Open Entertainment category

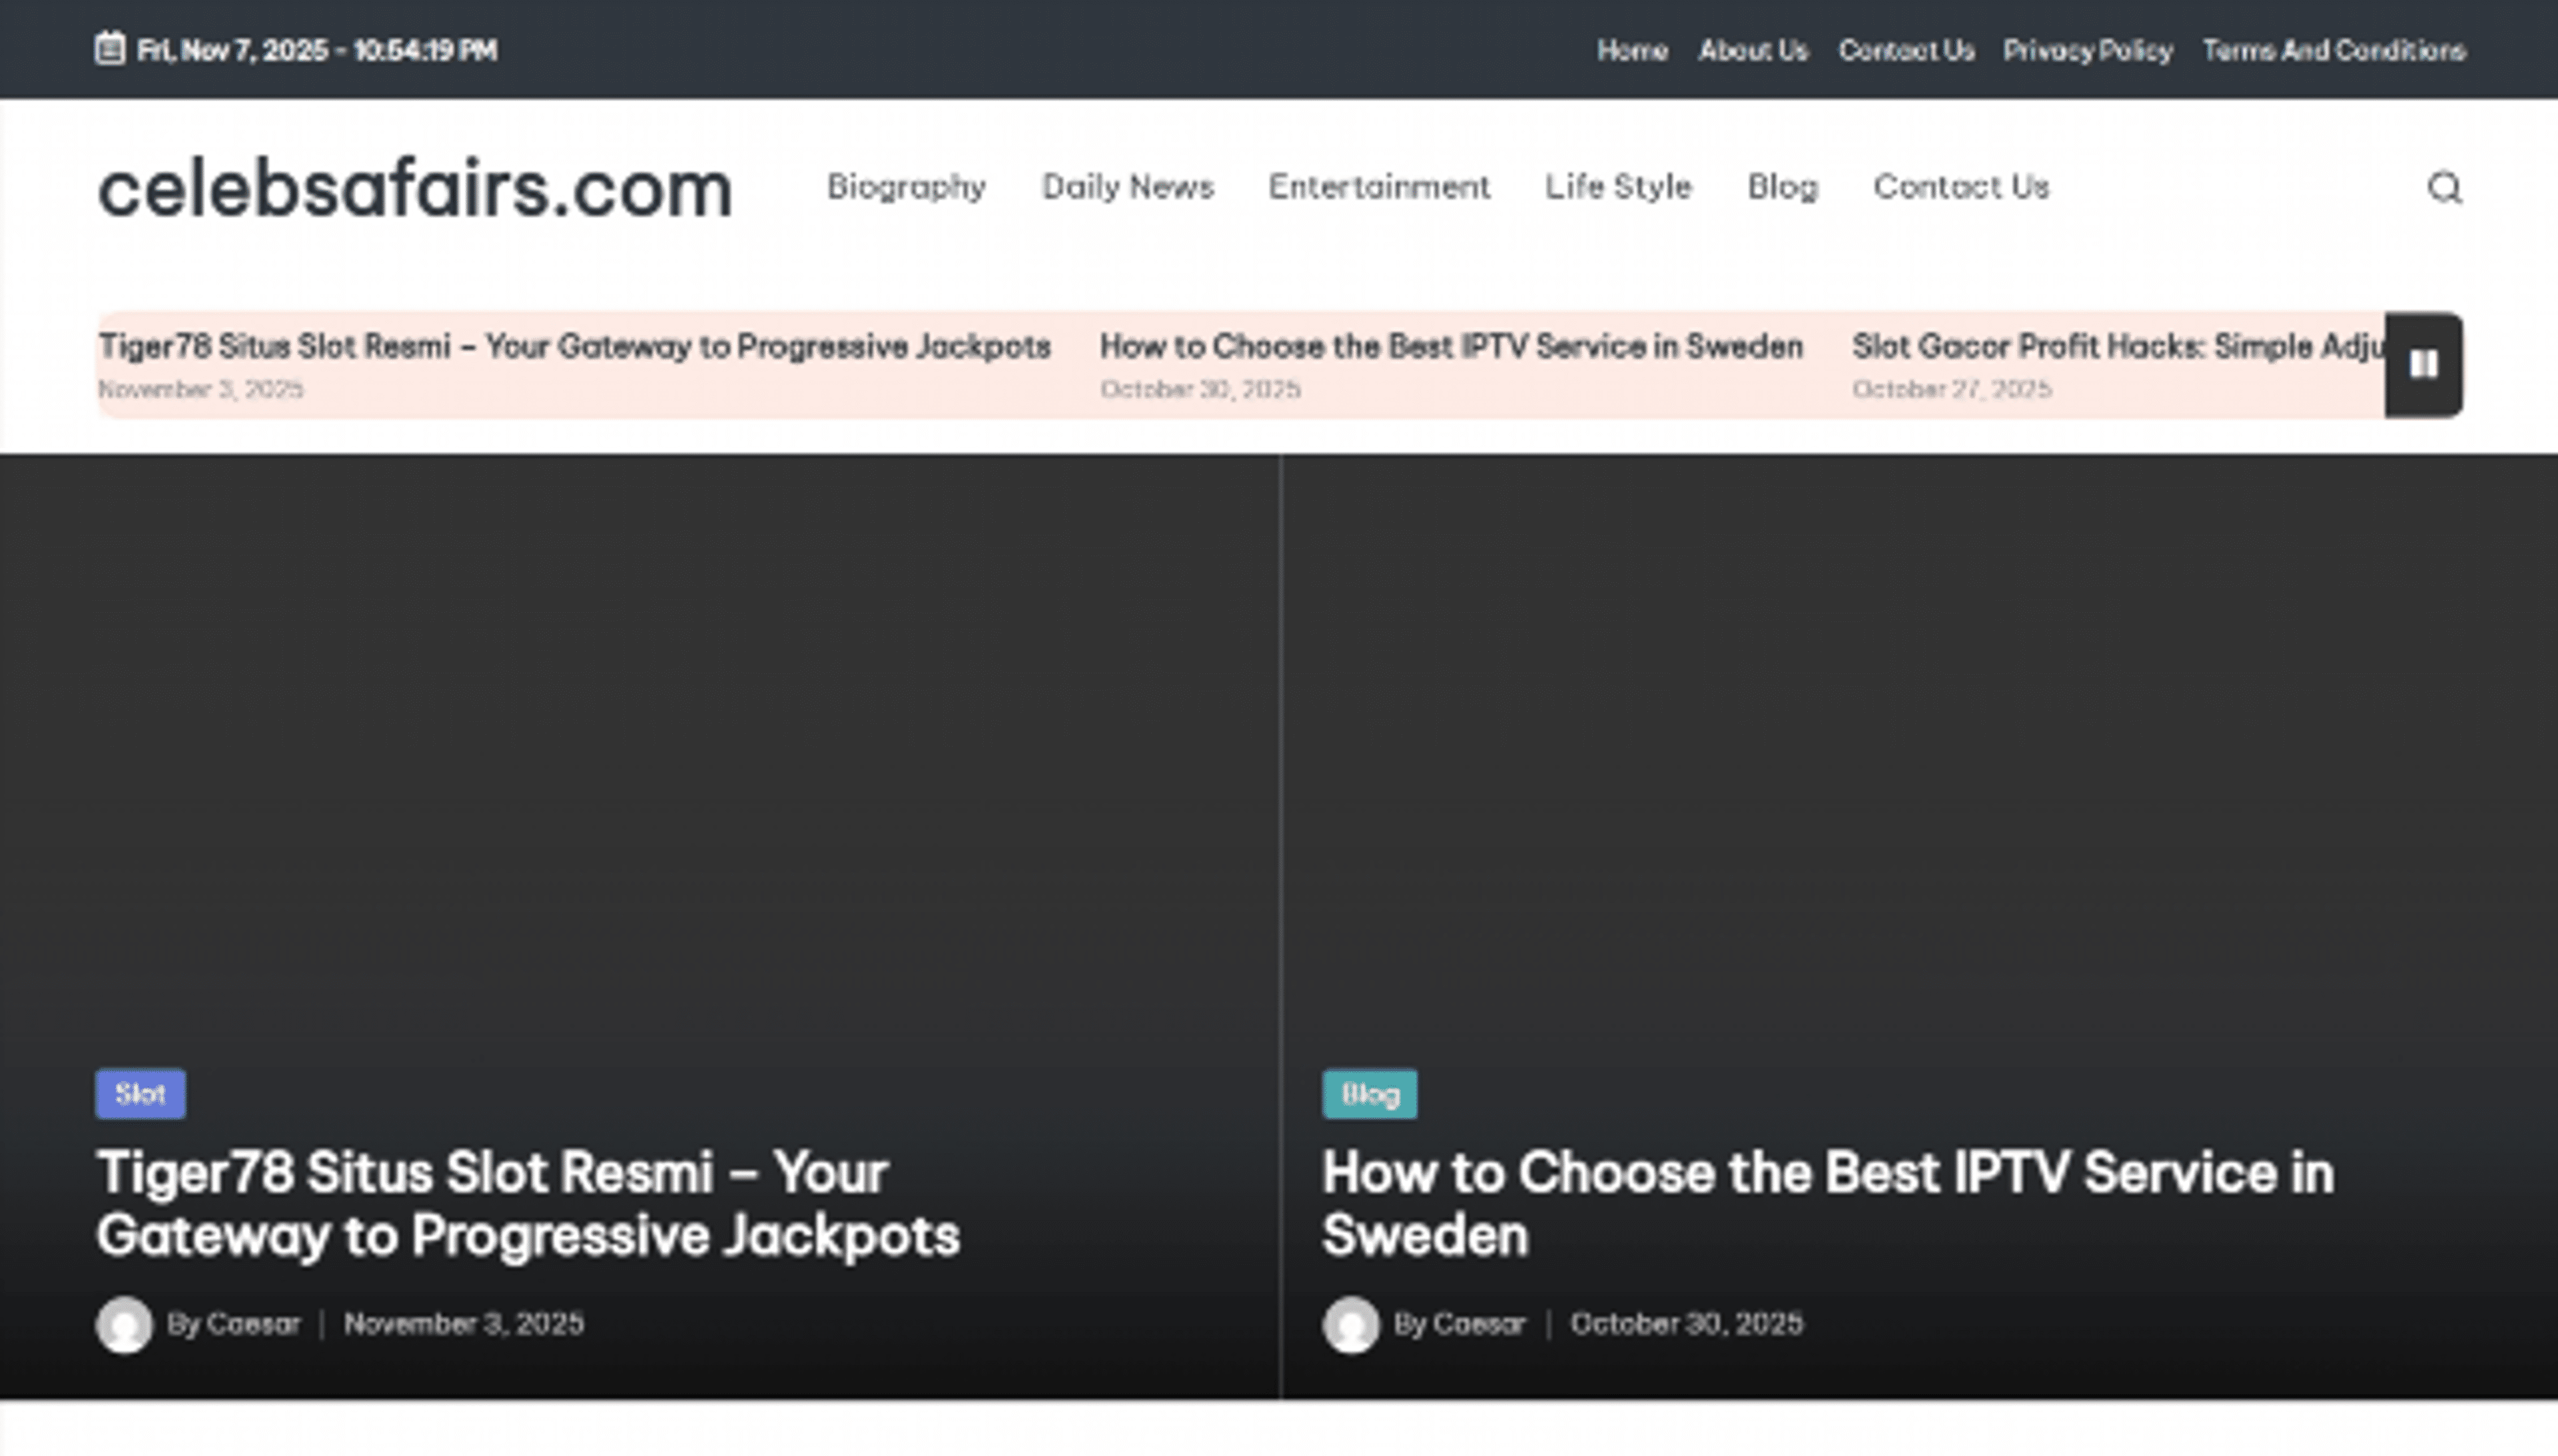[x=1379, y=187]
